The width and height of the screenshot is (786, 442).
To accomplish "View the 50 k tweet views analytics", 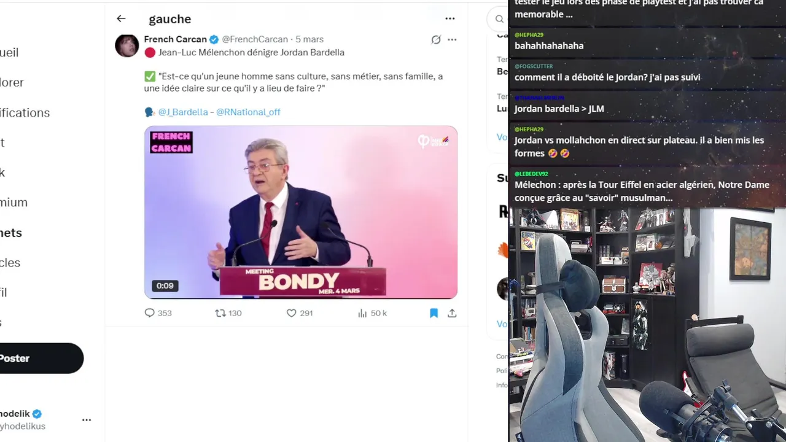I will pos(372,313).
